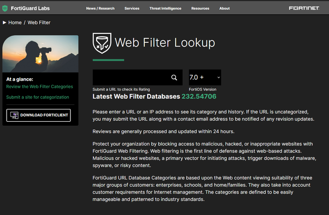Click the breadcrumb triangle arrow icon
Viewport: 329px width, 215px height.
click(5, 23)
